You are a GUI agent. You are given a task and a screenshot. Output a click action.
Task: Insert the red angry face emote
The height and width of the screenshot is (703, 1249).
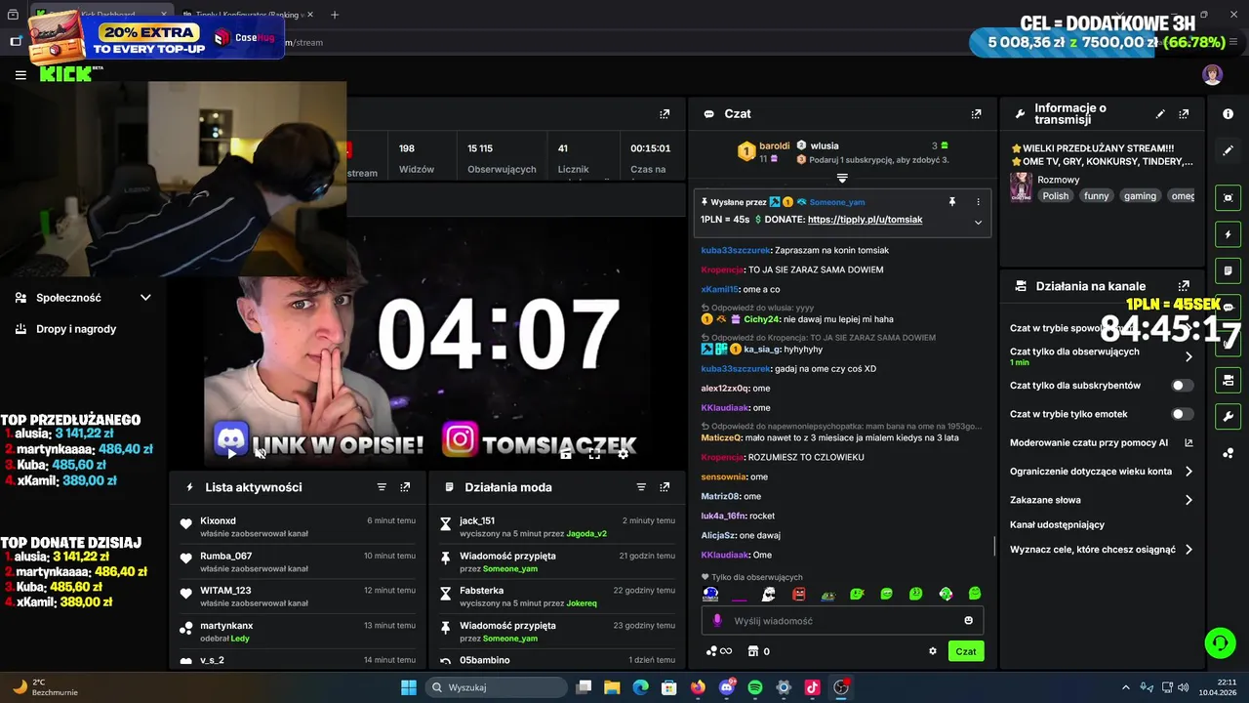point(798,594)
